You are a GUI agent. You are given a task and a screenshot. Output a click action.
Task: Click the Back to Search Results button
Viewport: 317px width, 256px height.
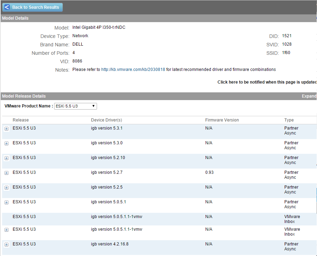tap(32, 7)
